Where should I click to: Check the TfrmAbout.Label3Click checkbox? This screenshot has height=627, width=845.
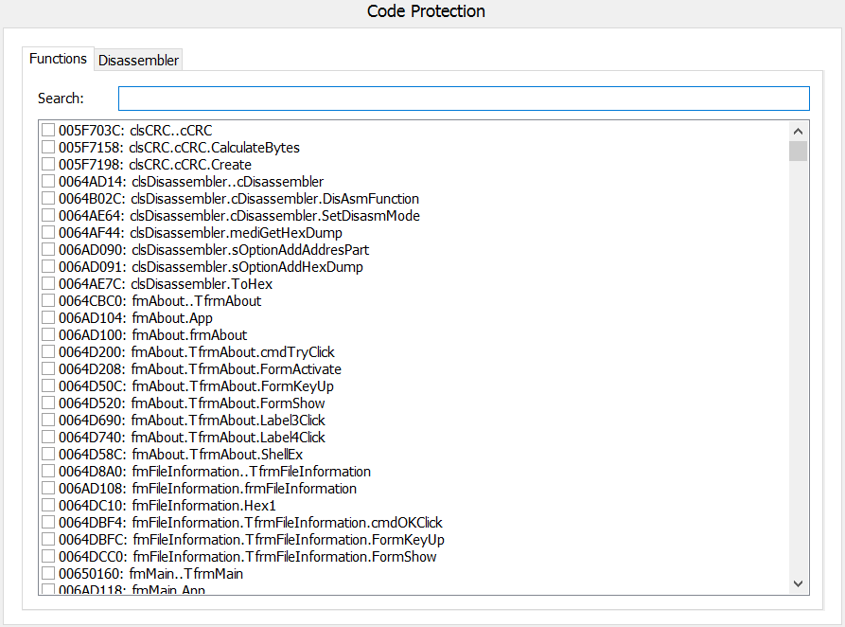pyautogui.click(x=48, y=420)
